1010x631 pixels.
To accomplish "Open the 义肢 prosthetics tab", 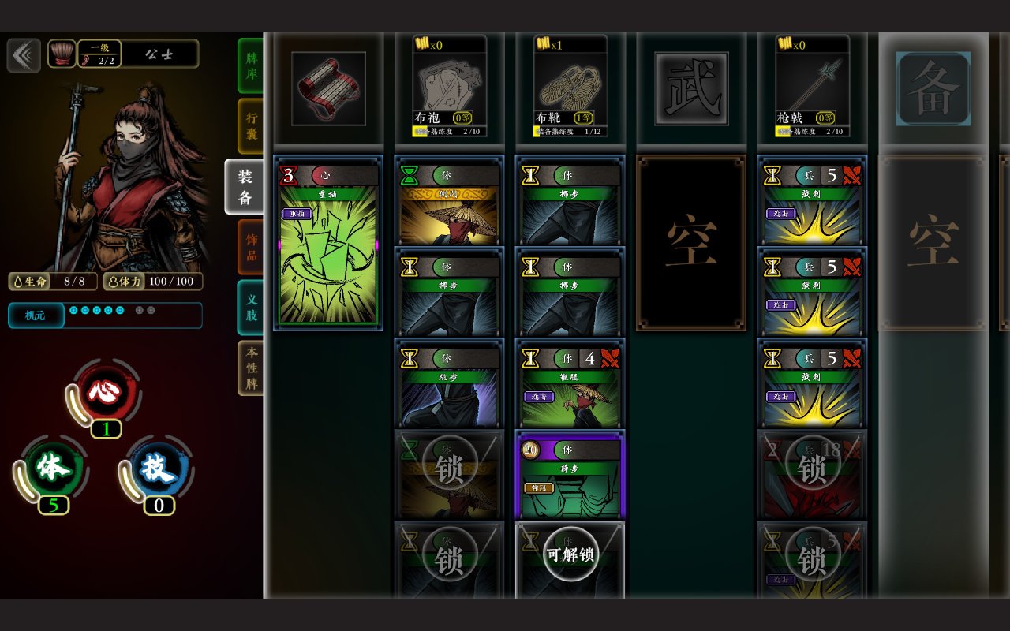I will (x=251, y=308).
